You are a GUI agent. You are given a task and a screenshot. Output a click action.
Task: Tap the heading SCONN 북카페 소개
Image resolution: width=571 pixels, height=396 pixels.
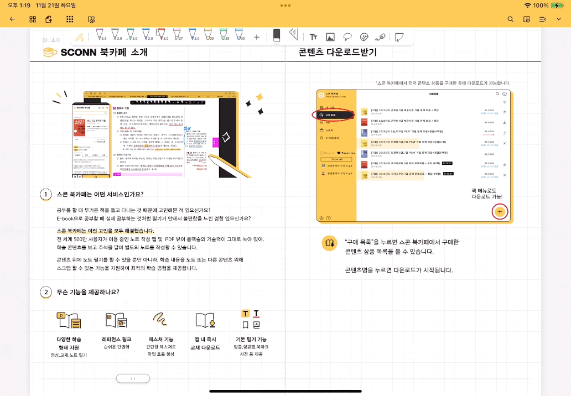[x=104, y=53]
